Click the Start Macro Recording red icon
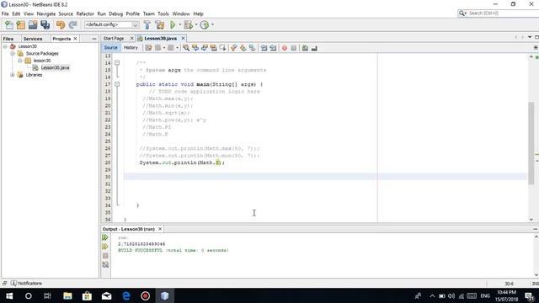The width and height of the screenshot is (539, 303). [x=285, y=48]
